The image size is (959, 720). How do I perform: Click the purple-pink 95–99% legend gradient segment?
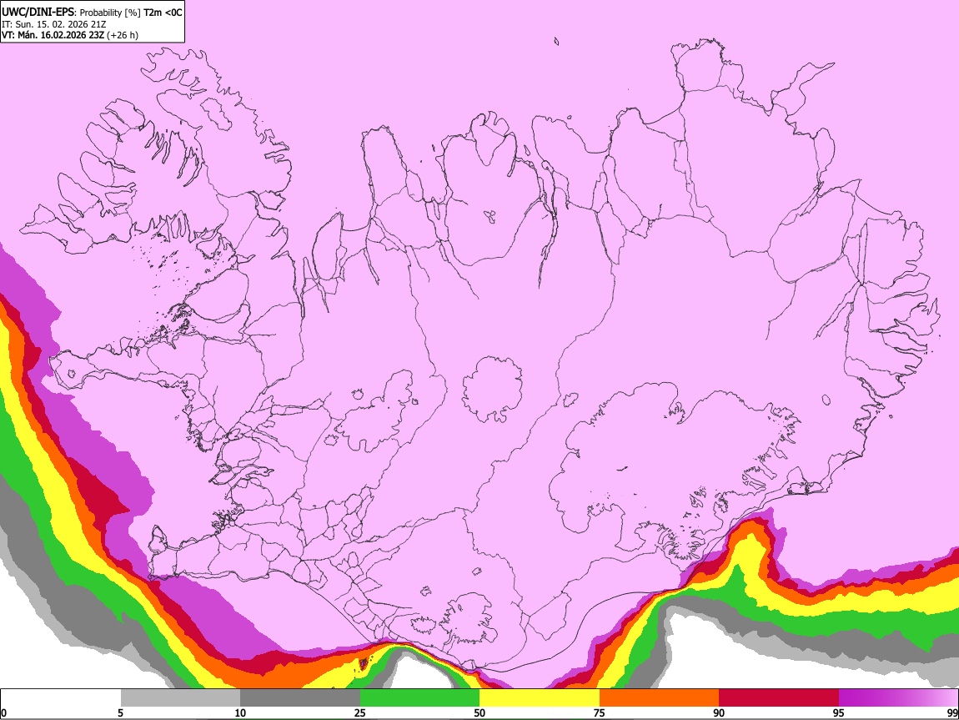898,698
